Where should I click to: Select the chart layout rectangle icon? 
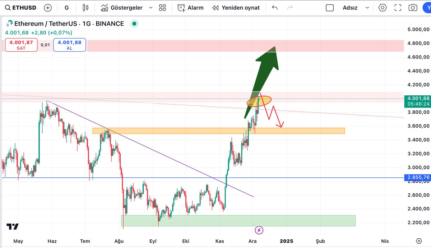coord(330,8)
